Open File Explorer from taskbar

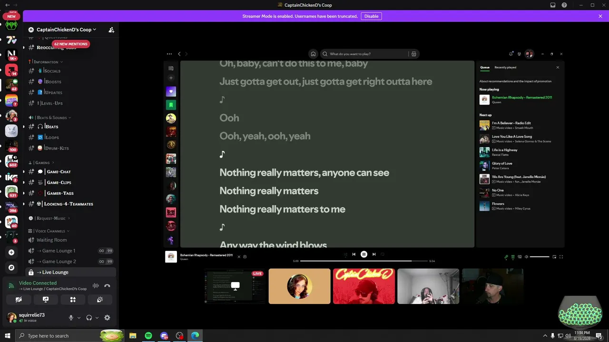pyautogui.click(x=133, y=336)
